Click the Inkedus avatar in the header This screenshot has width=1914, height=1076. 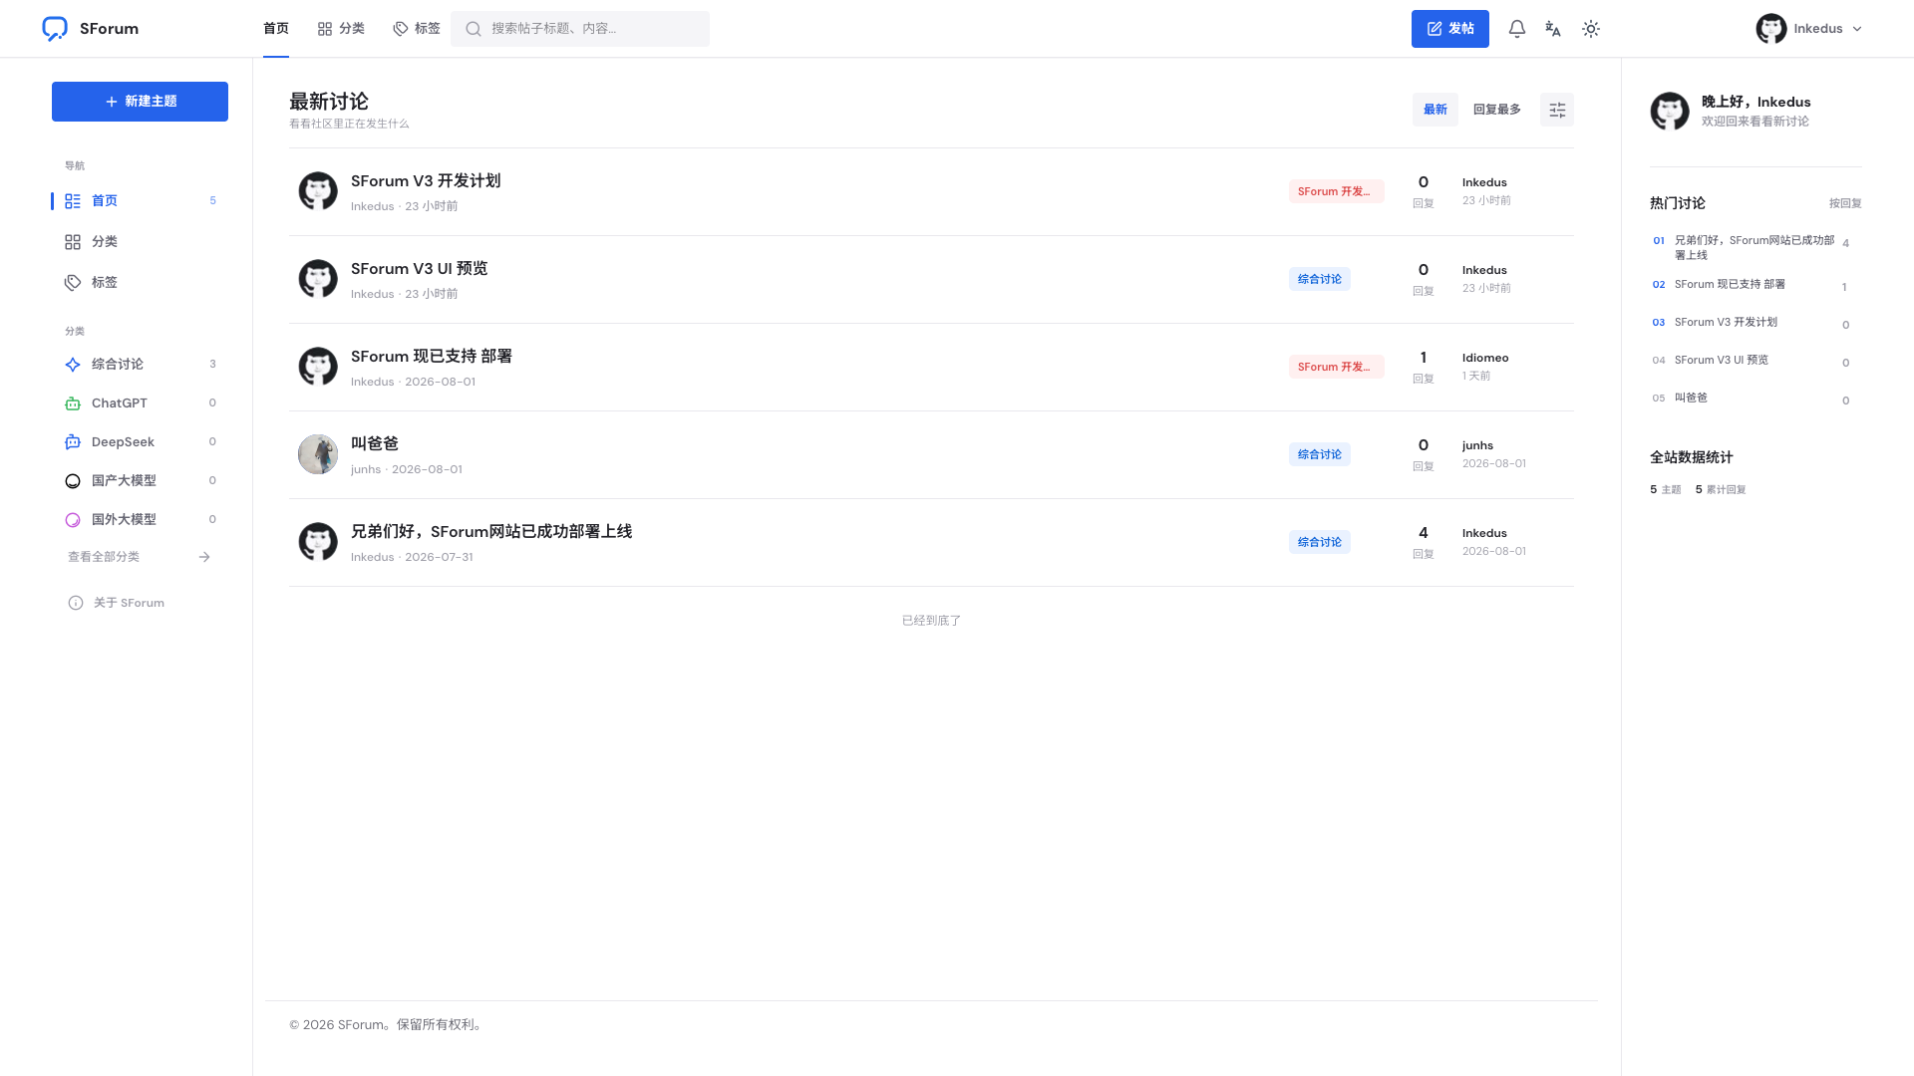[x=1771, y=29]
